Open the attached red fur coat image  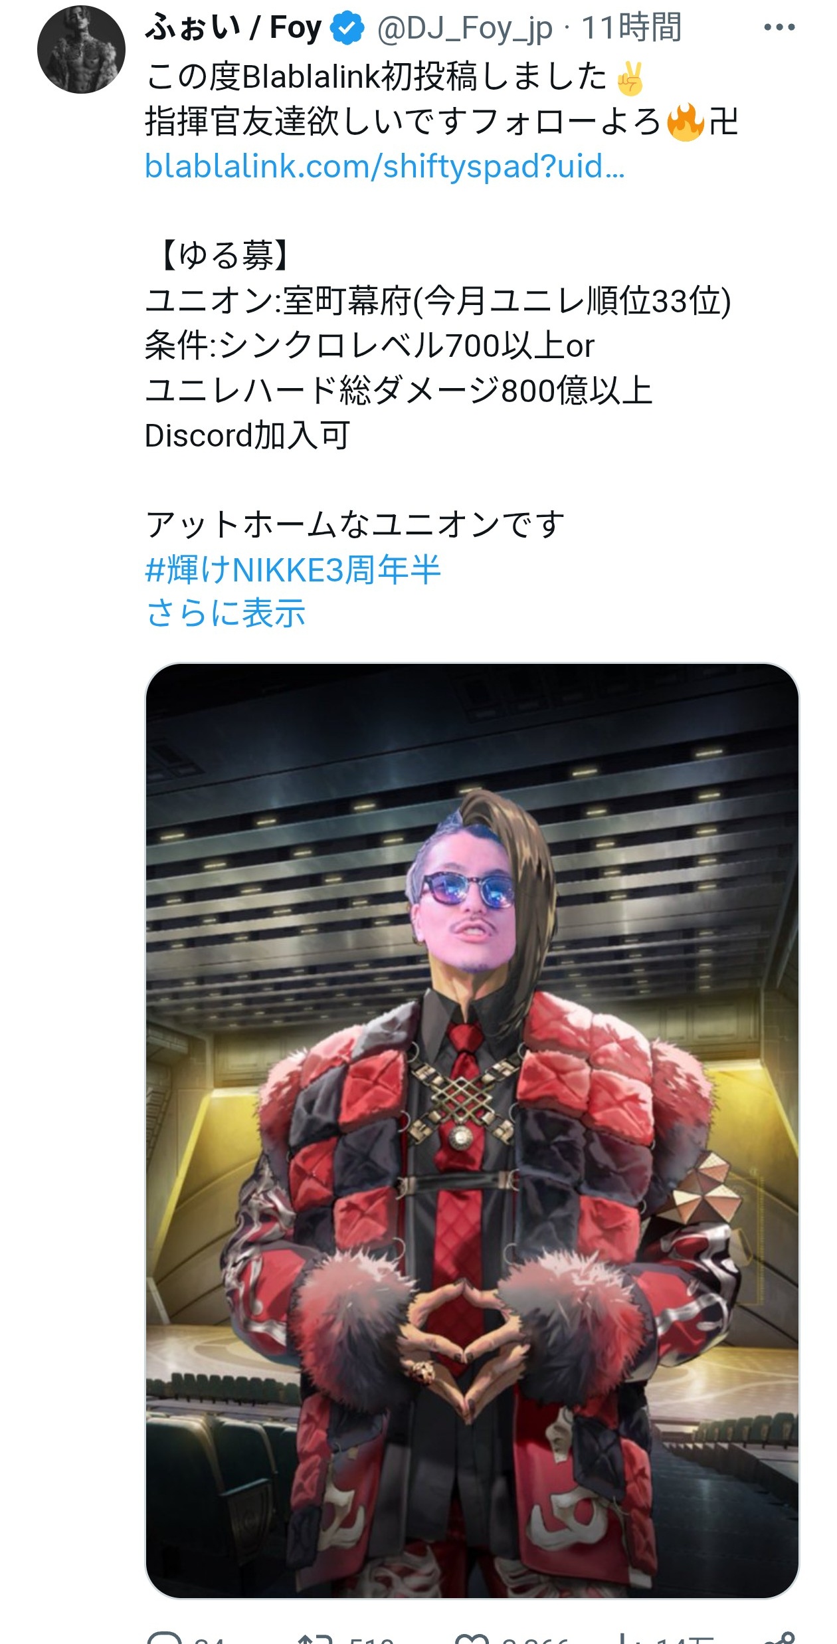(x=472, y=1130)
